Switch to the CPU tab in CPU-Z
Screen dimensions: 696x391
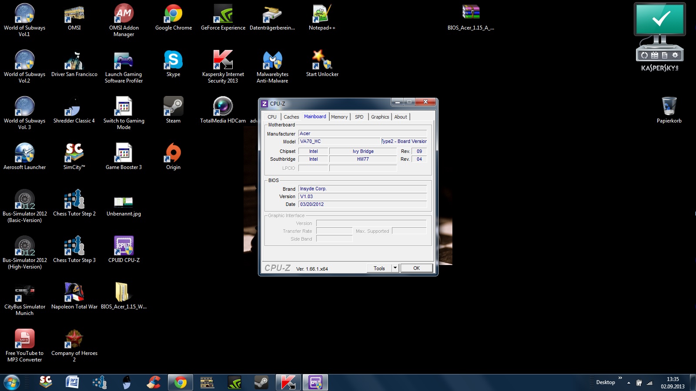(x=272, y=117)
